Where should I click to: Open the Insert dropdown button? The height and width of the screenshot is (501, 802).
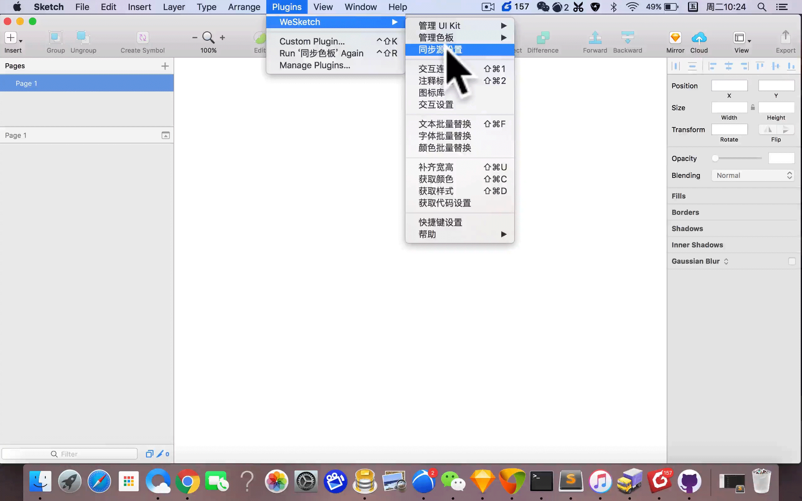coord(13,38)
